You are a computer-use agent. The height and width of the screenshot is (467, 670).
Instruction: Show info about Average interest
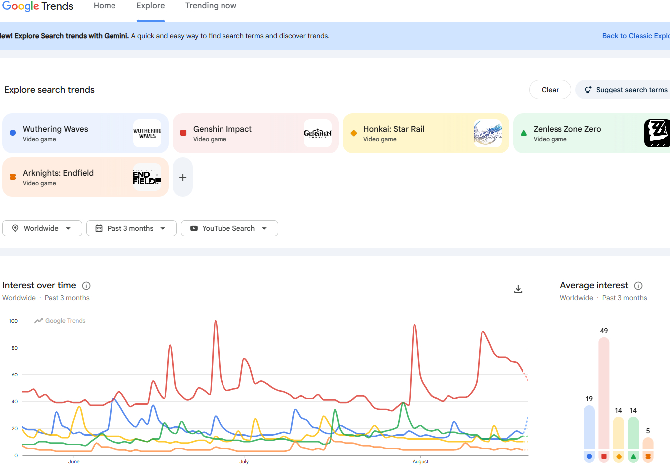pos(638,286)
